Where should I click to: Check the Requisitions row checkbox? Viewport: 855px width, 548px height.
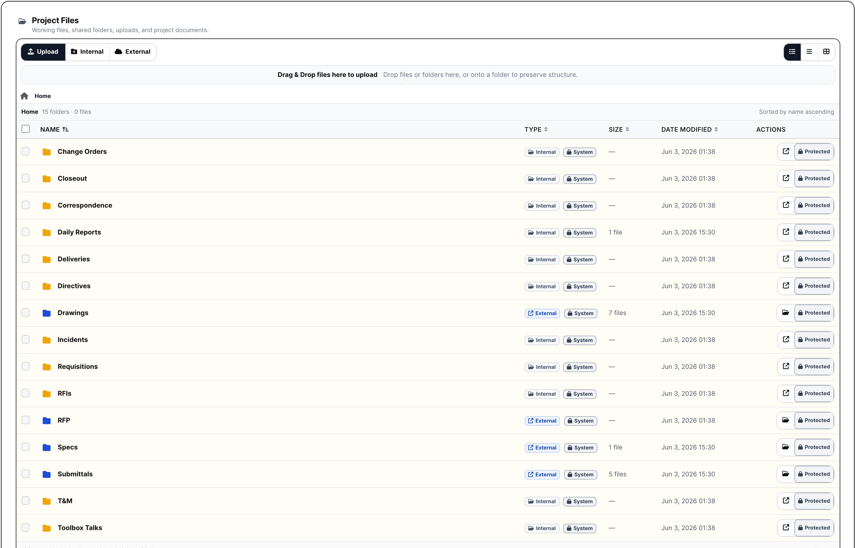coord(26,366)
